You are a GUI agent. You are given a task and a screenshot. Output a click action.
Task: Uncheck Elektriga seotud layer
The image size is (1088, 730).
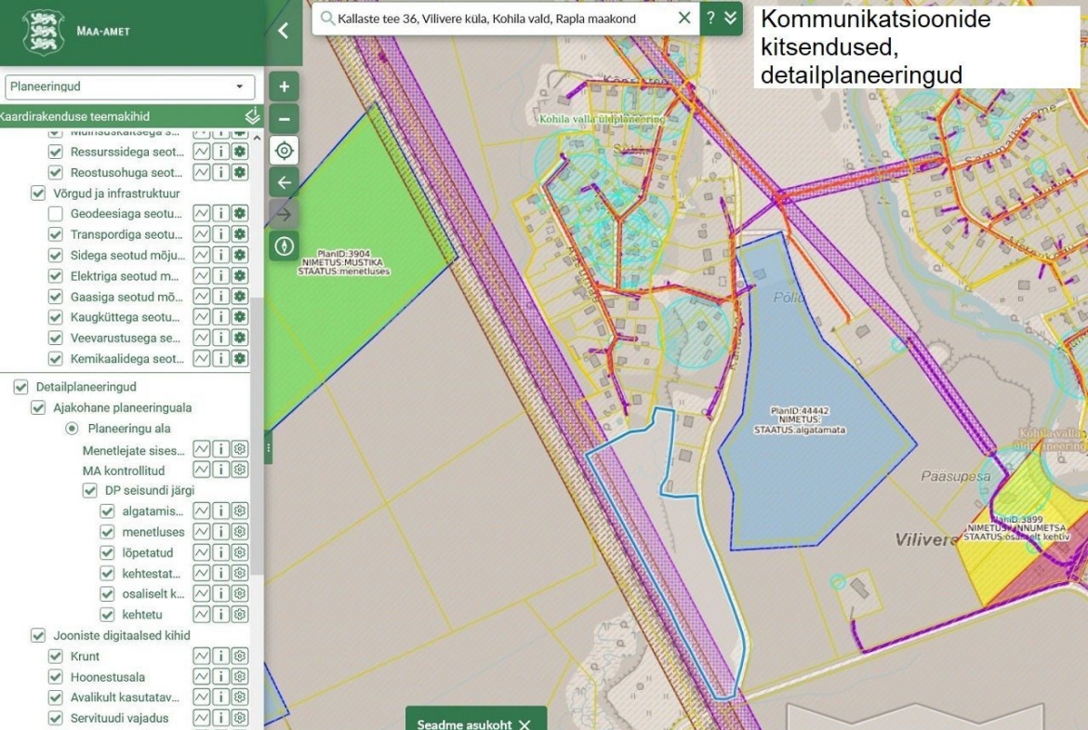click(x=56, y=276)
